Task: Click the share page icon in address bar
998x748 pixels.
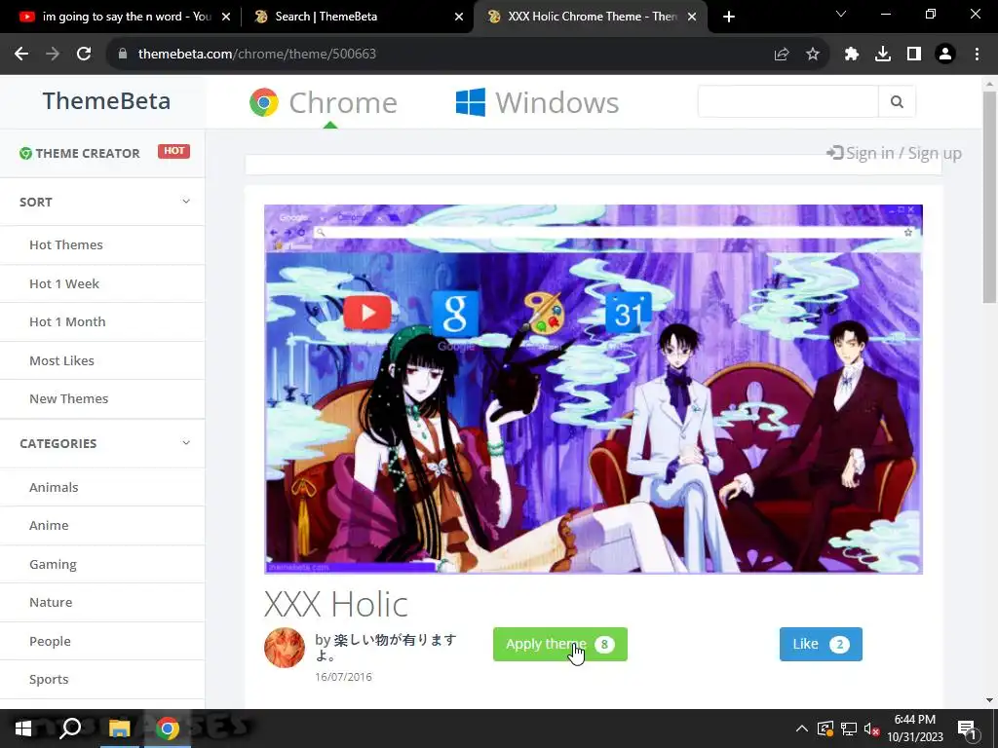Action: (782, 55)
